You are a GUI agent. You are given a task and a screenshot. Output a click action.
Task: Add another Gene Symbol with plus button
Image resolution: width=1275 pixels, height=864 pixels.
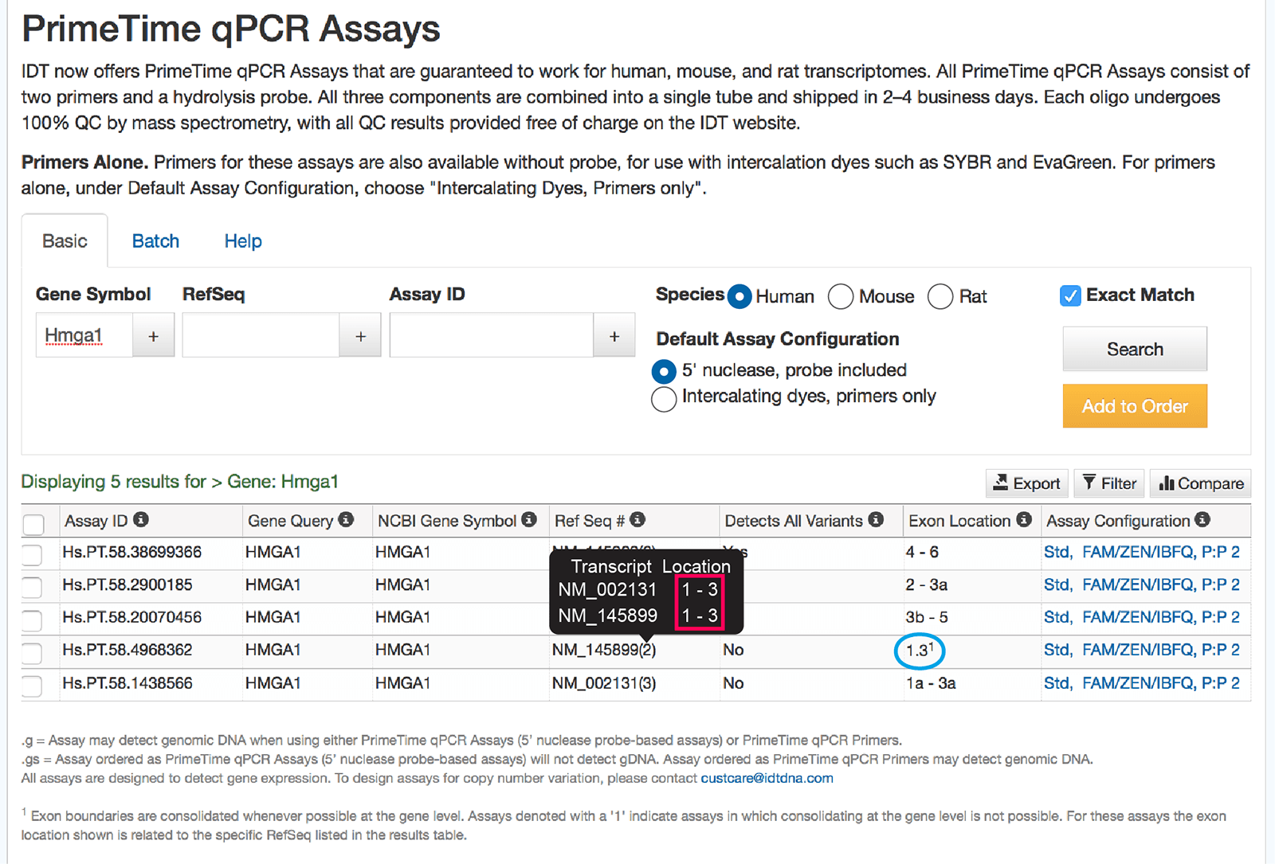pos(153,336)
